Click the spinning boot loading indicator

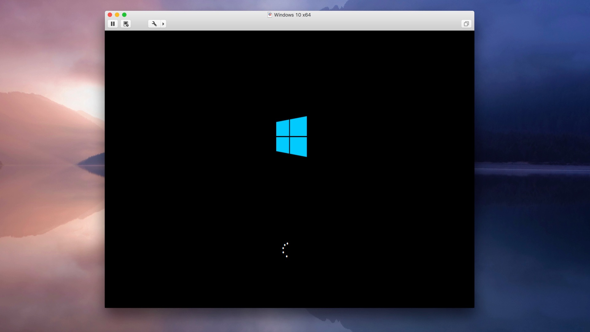(285, 250)
